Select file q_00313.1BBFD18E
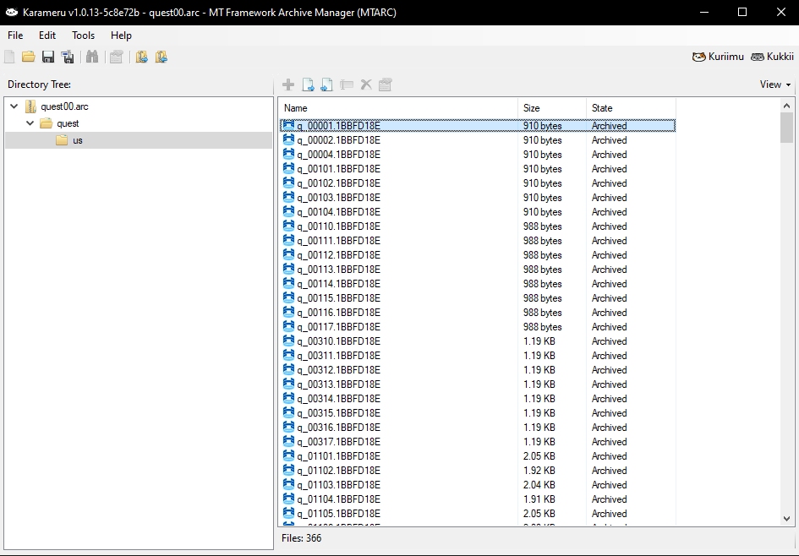 tap(478, 384)
